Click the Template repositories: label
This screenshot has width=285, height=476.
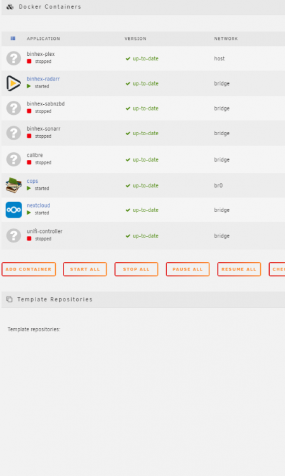click(34, 329)
